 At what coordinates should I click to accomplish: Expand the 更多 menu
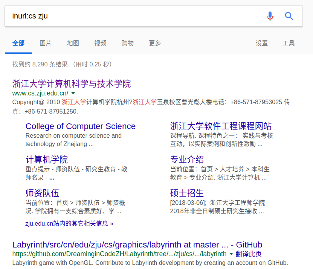[155, 43]
